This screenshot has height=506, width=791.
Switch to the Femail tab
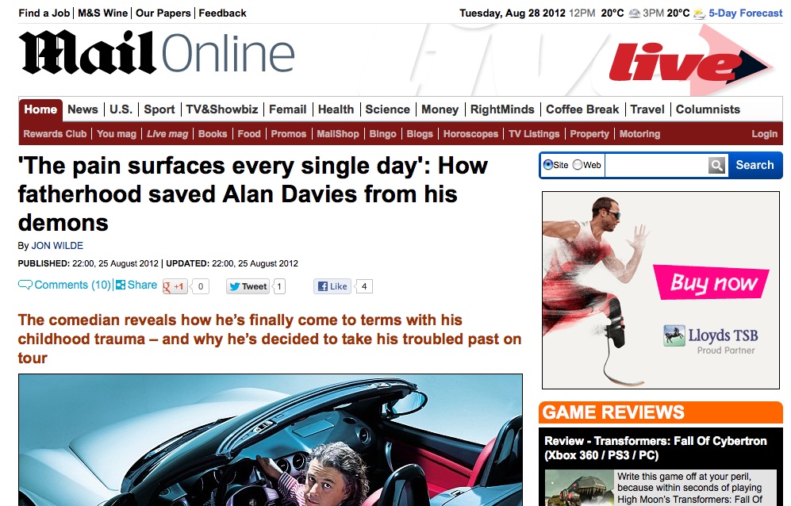pyautogui.click(x=287, y=109)
